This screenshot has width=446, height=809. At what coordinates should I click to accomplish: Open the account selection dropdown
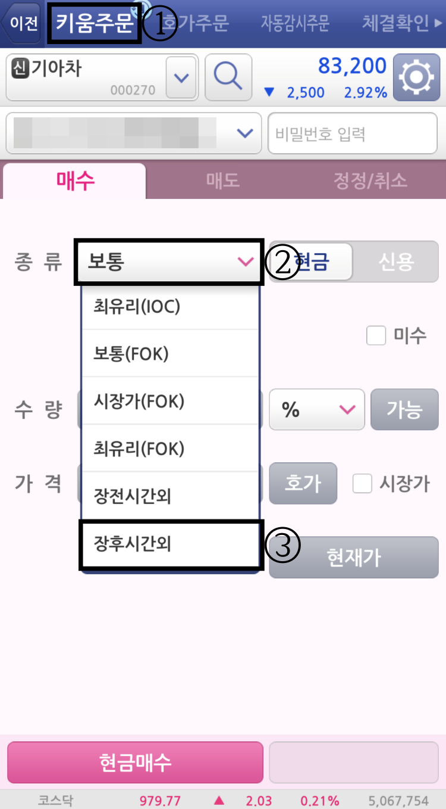244,133
